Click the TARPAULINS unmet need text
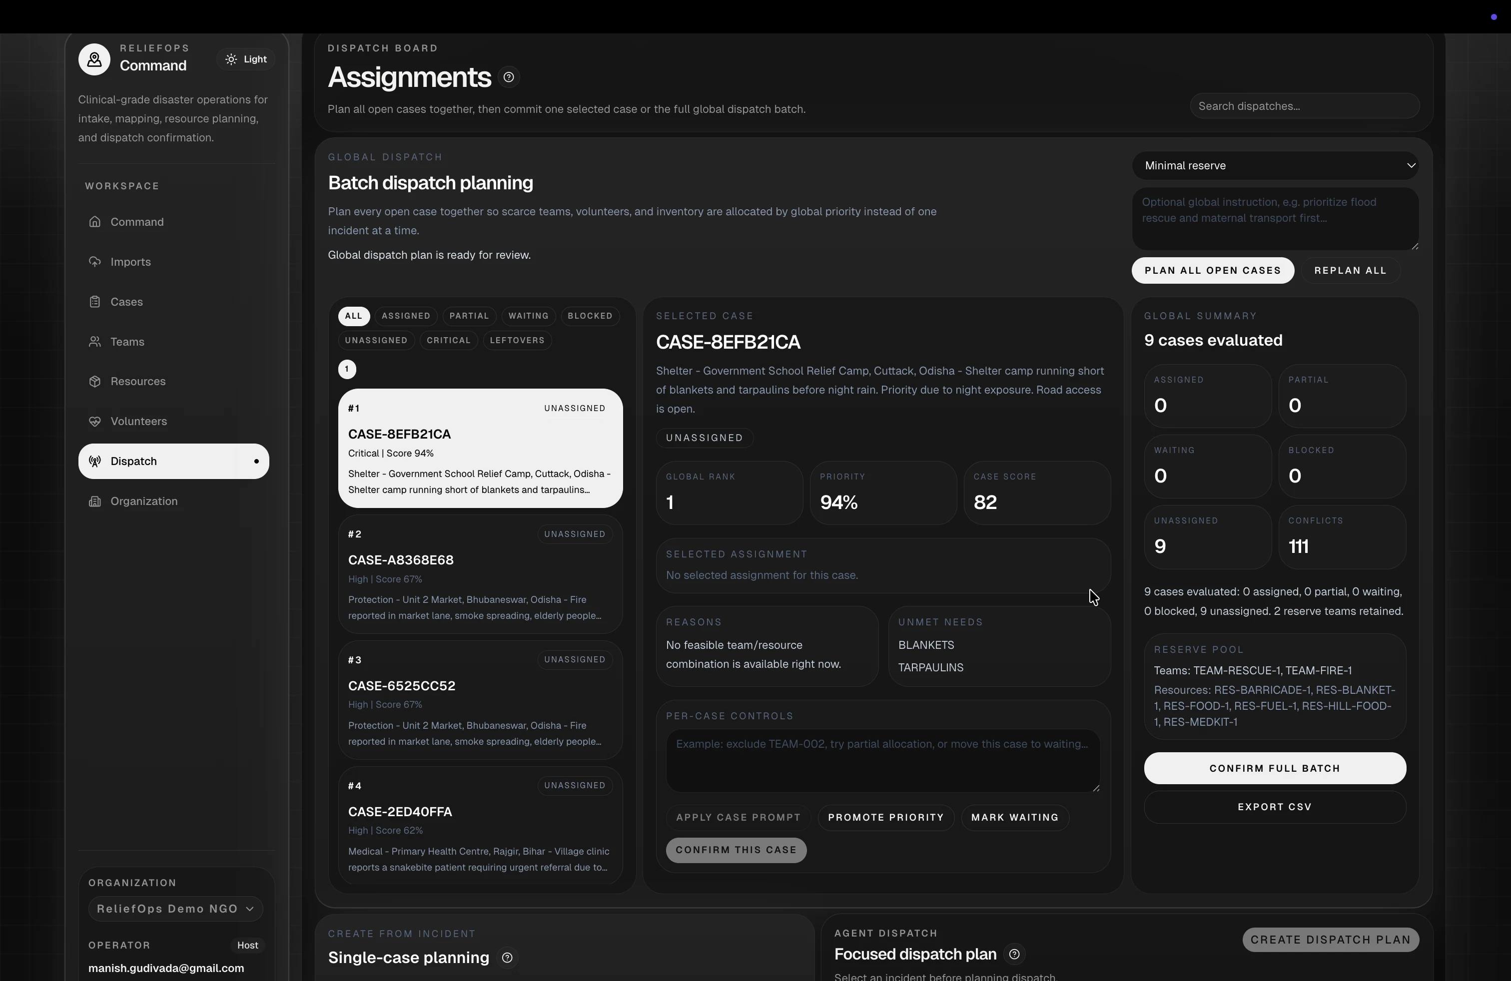This screenshot has height=981, width=1511. pos(931,667)
